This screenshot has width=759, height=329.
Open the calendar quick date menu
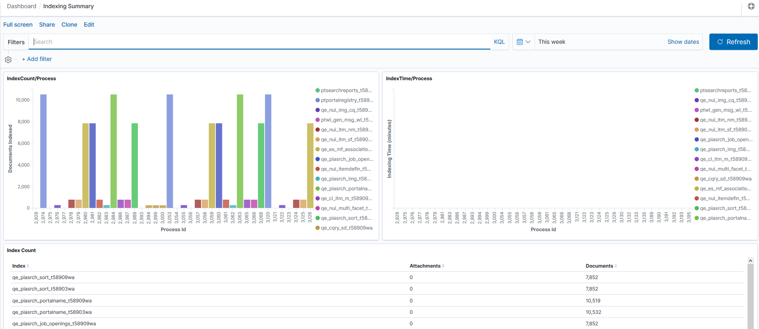[x=524, y=42]
